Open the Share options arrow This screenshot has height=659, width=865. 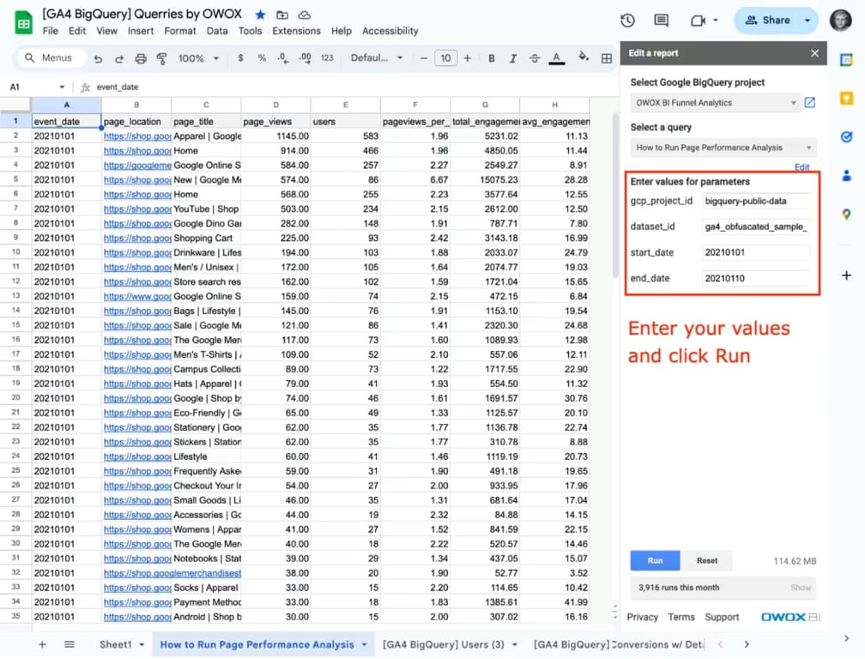point(807,21)
